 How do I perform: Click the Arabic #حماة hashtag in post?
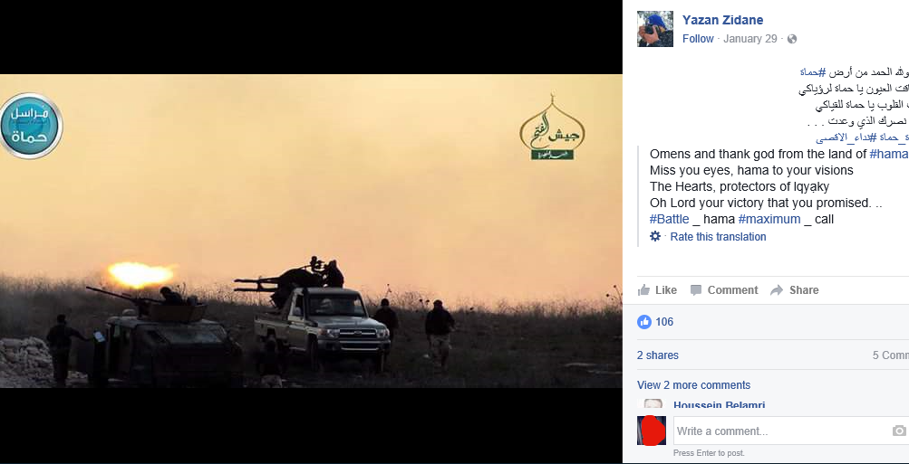coord(812,73)
